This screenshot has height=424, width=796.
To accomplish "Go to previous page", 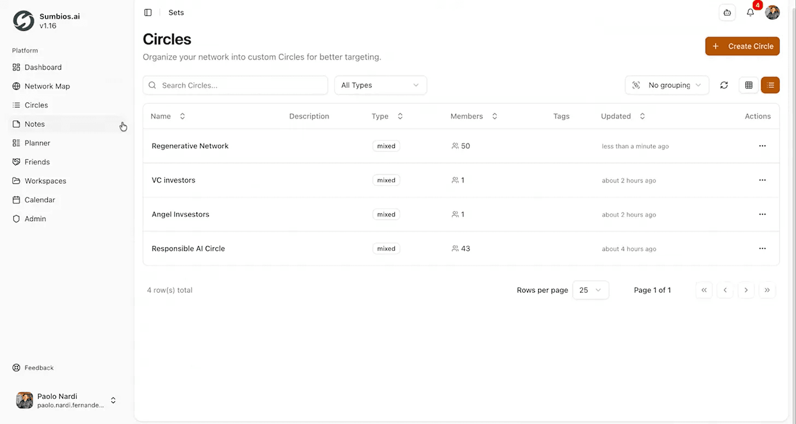I will tap(725, 290).
